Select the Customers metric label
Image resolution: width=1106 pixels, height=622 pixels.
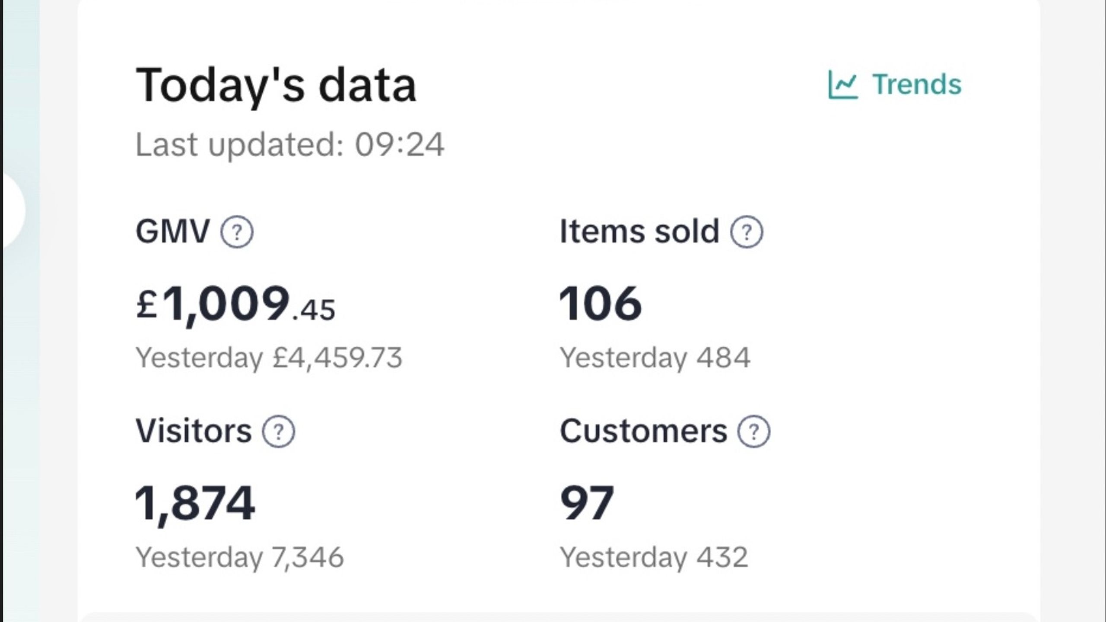(644, 432)
